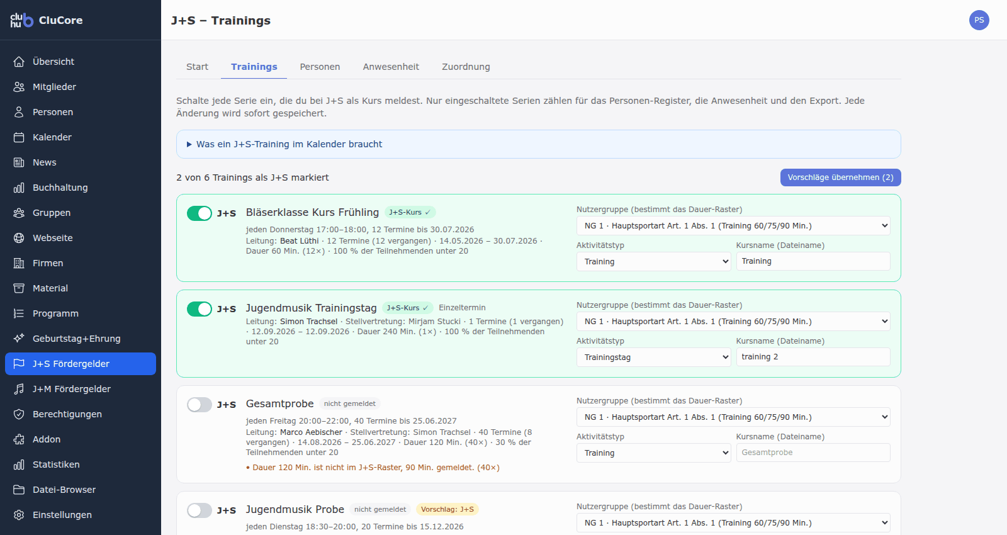Switch on J+S for Jugendmusik Probe

click(x=200, y=510)
